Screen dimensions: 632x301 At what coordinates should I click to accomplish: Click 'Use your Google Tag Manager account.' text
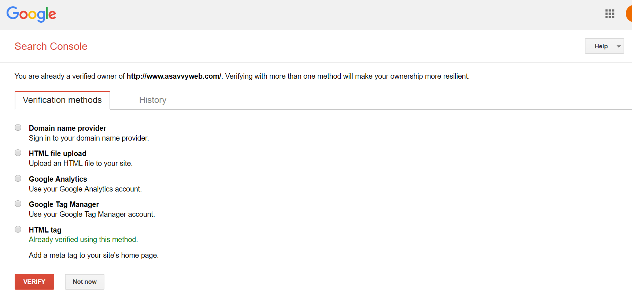[92, 214]
